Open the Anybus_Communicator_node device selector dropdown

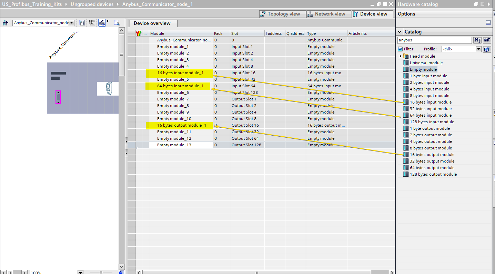point(71,23)
